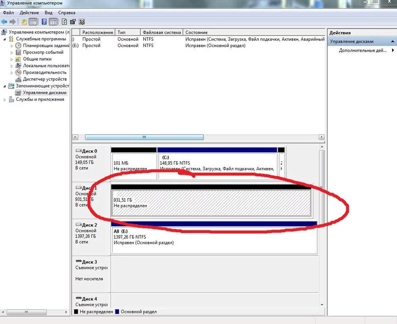Select the All (E:) 1397,26 ГБ partition
The width and height of the screenshot is (397, 324).
pyautogui.click(x=214, y=237)
